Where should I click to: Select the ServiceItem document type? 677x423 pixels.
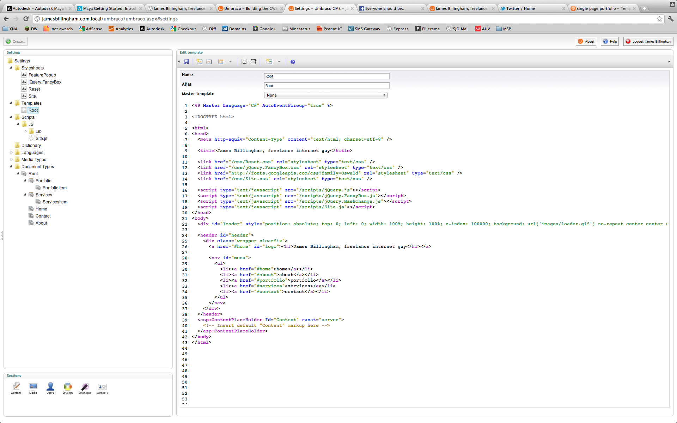(x=55, y=202)
